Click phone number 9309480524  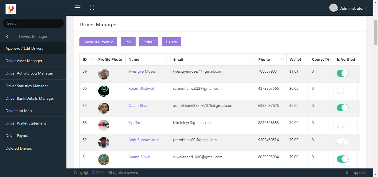(268, 140)
